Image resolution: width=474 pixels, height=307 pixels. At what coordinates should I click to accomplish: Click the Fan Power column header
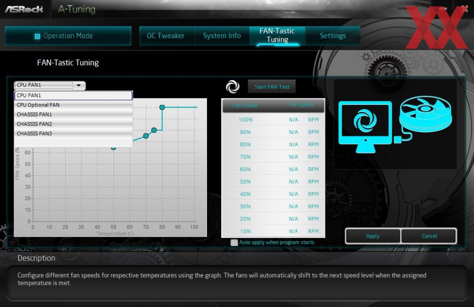coord(245,105)
